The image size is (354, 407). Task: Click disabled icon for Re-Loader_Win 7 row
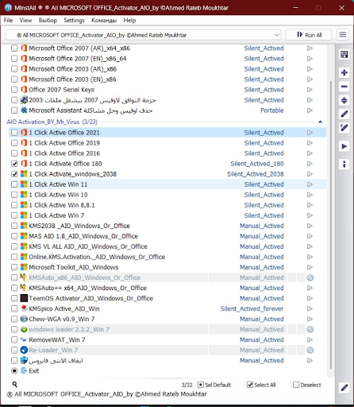pos(310,351)
